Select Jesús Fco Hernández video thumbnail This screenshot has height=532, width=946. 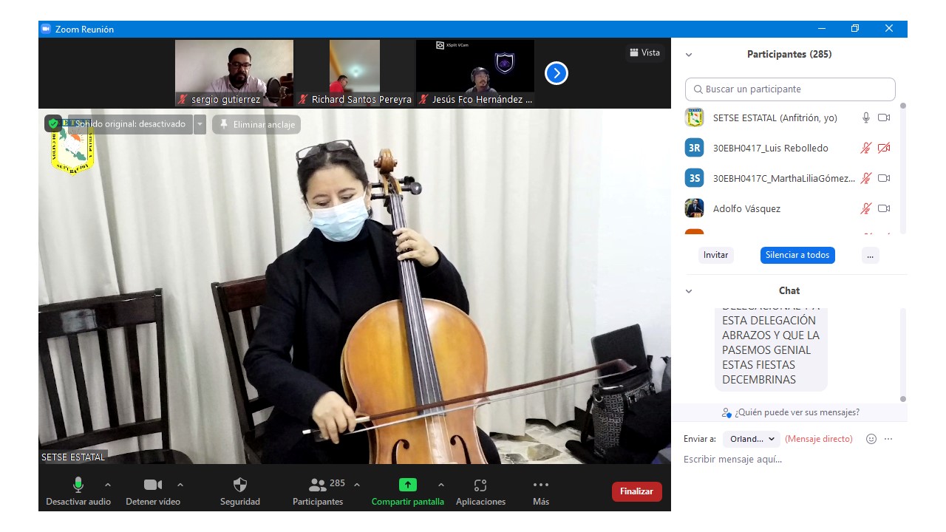(x=475, y=73)
